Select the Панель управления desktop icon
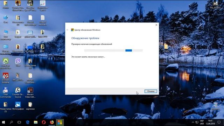This screenshot has height=126, width=224. click(6, 49)
